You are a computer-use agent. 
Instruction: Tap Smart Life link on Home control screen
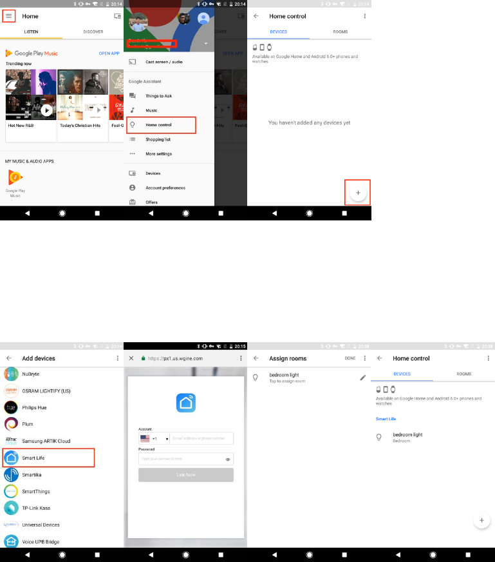point(386,419)
